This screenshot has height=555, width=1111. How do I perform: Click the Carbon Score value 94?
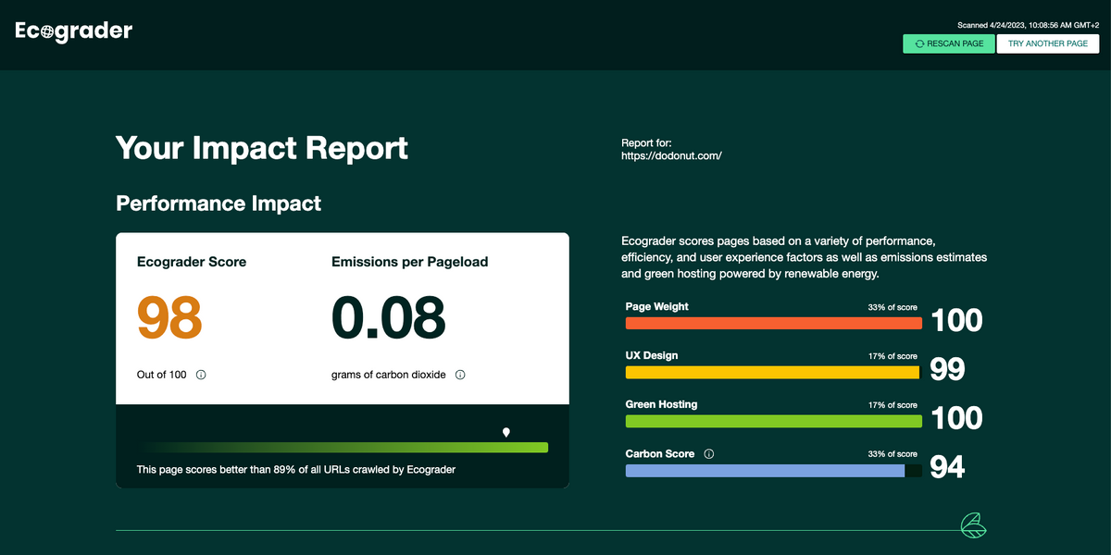tap(947, 467)
